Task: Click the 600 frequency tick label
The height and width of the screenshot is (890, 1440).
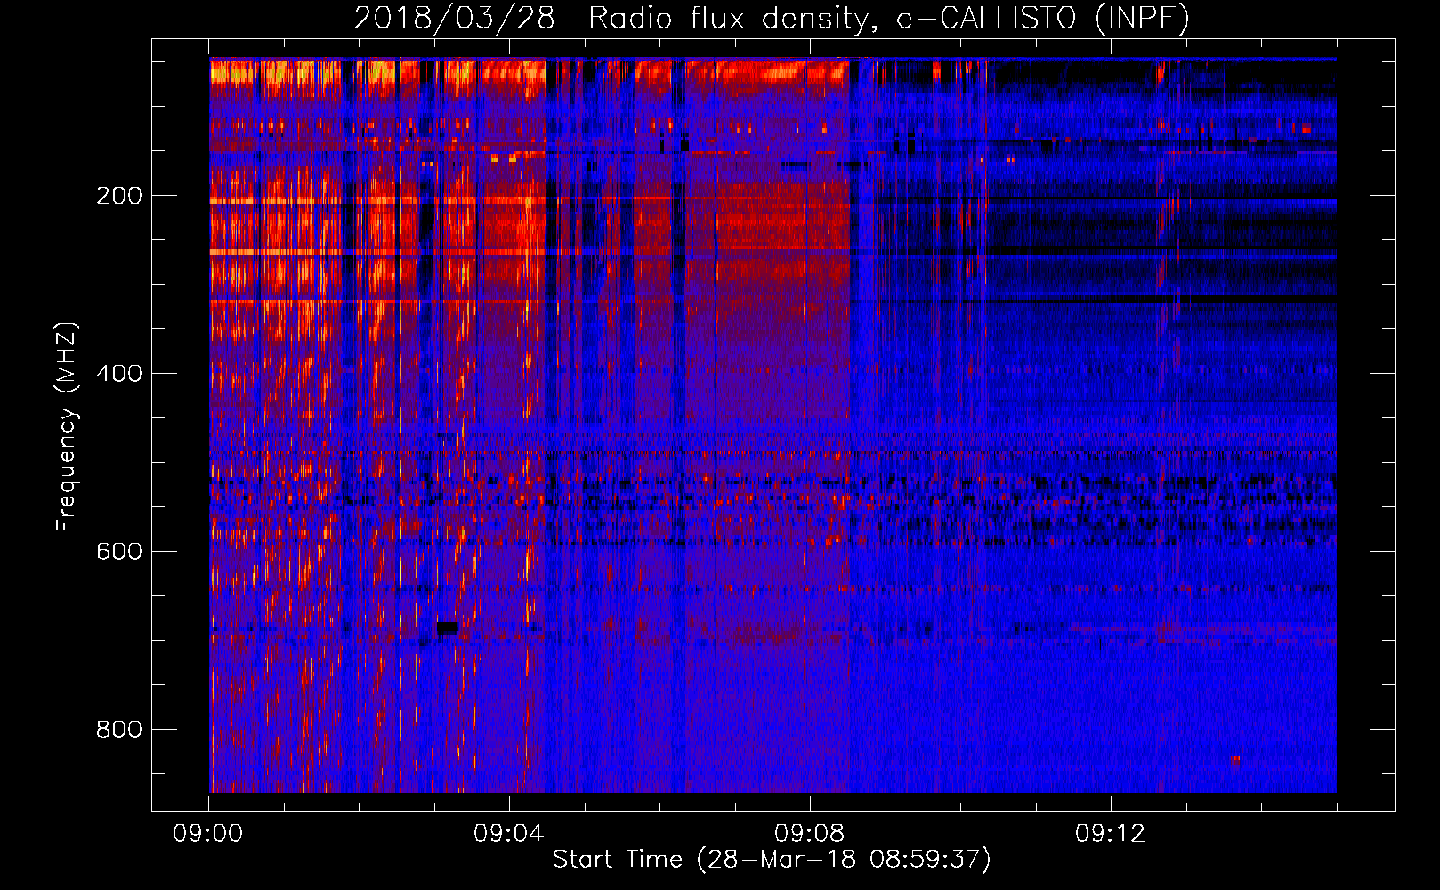Action: click(x=119, y=551)
